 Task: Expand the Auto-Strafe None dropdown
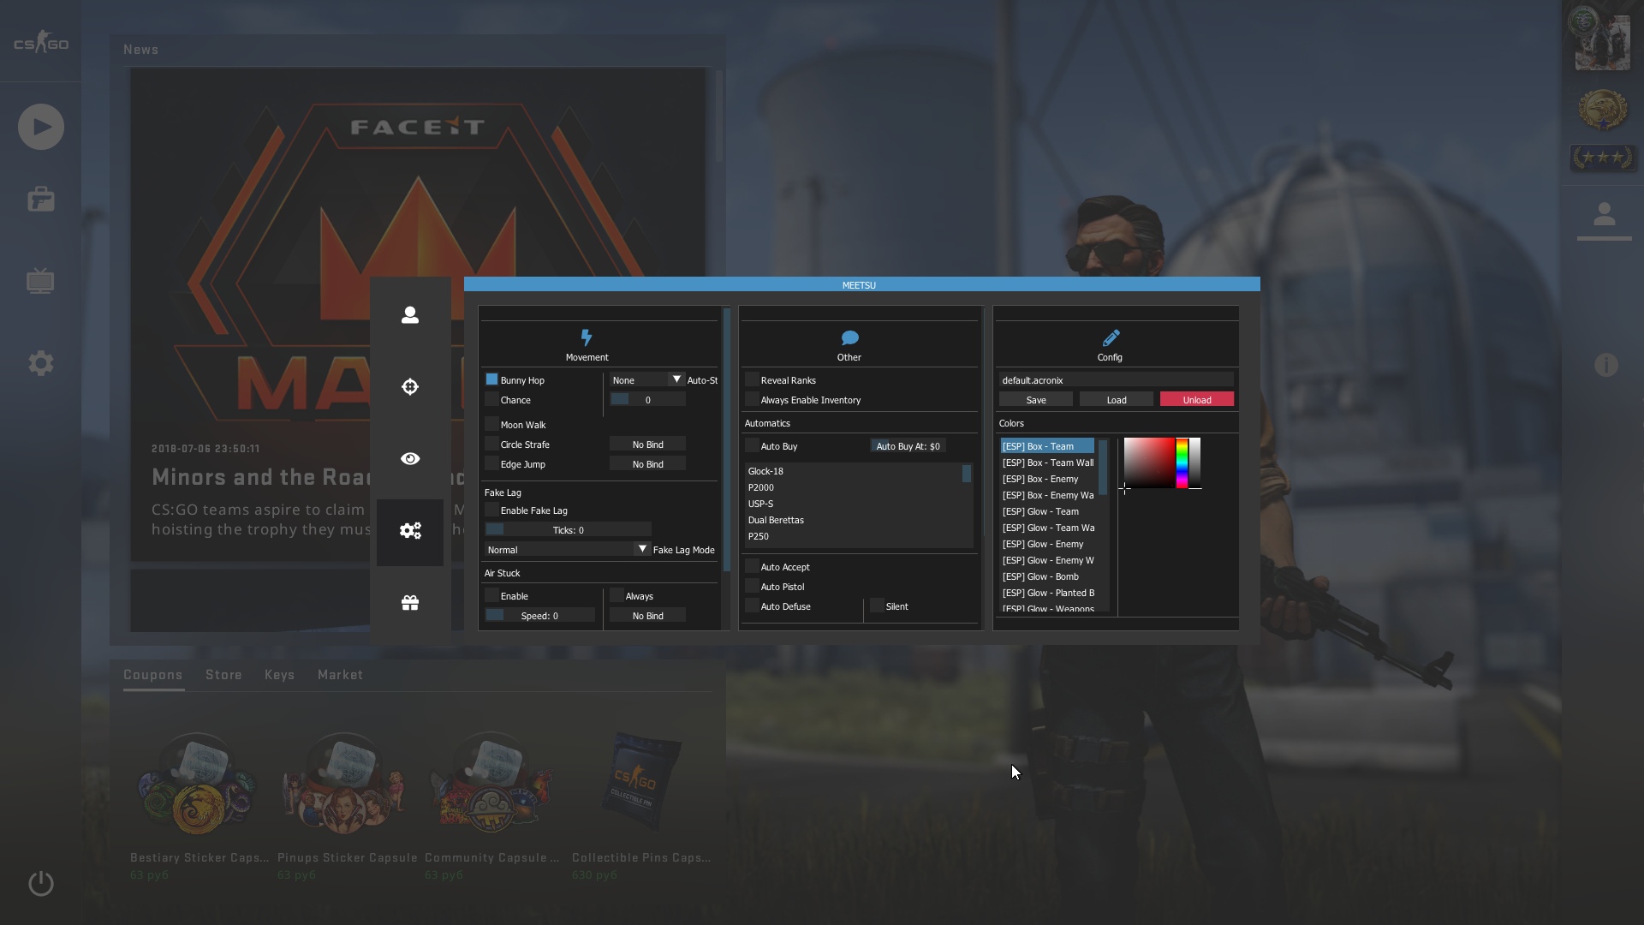(x=647, y=379)
